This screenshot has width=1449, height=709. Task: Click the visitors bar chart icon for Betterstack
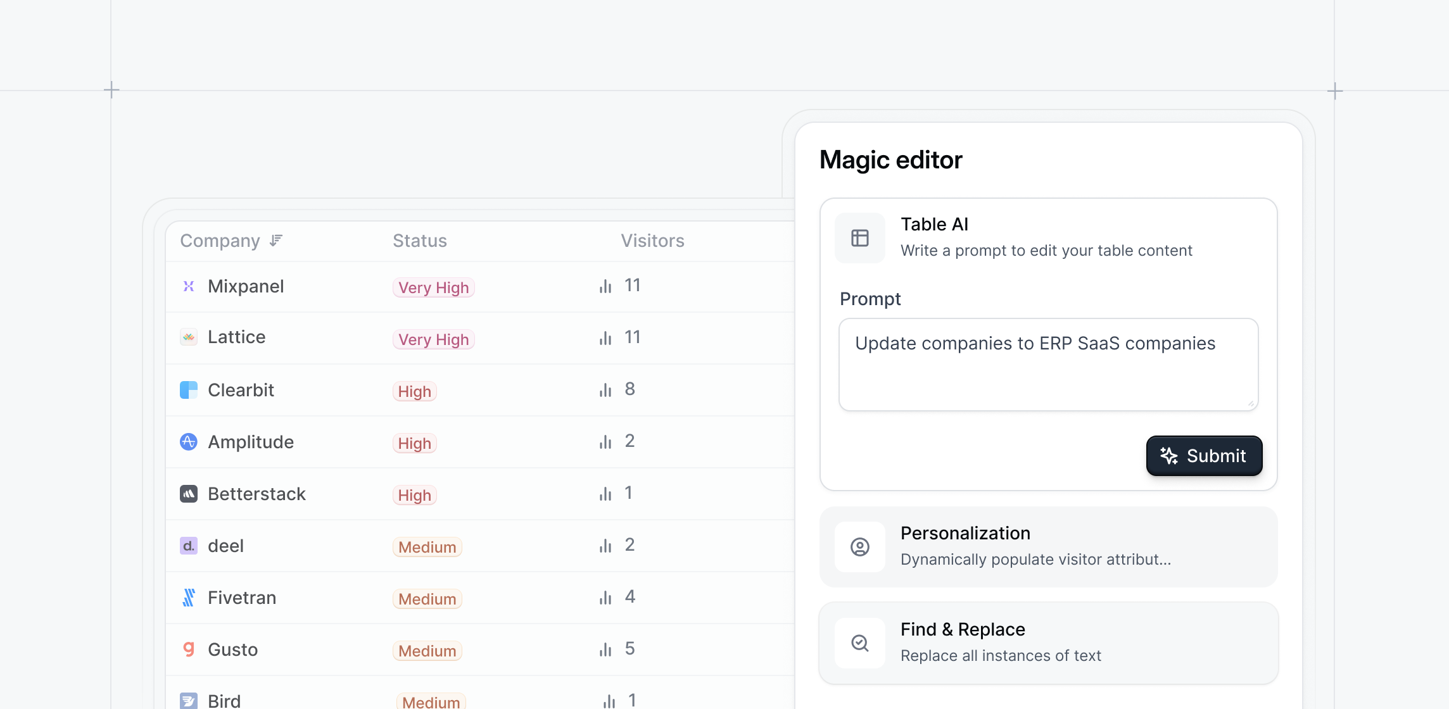pyautogui.click(x=605, y=494)
